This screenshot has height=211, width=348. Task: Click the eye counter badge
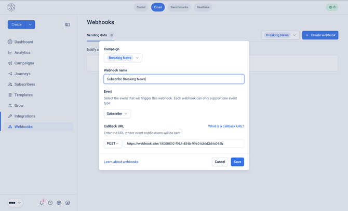332,7
